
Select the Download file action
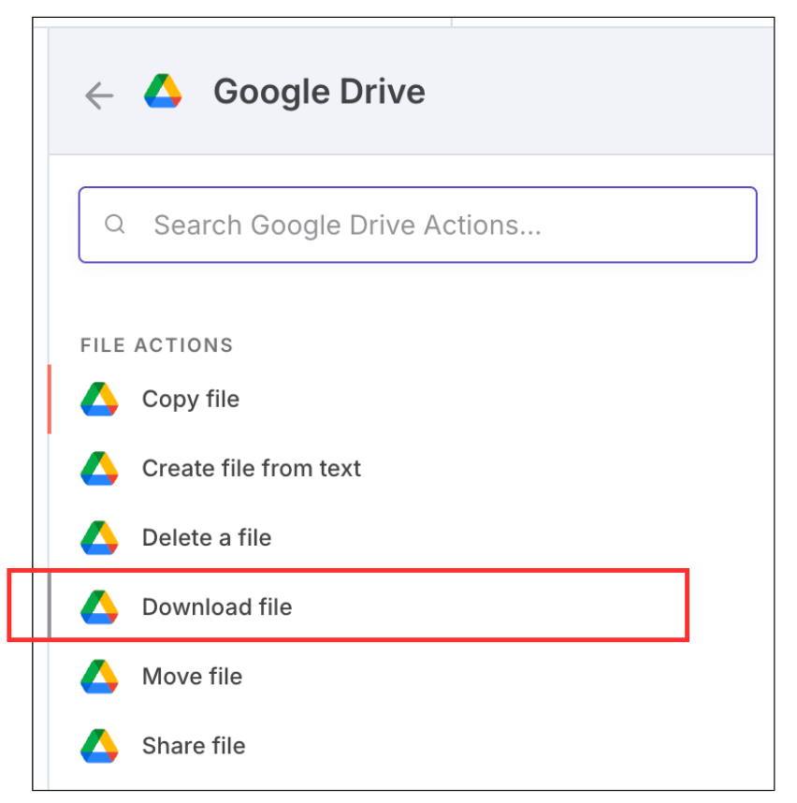[216, 606]
